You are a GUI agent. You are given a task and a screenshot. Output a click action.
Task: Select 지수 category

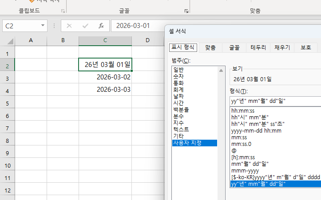tap(194, 123)
